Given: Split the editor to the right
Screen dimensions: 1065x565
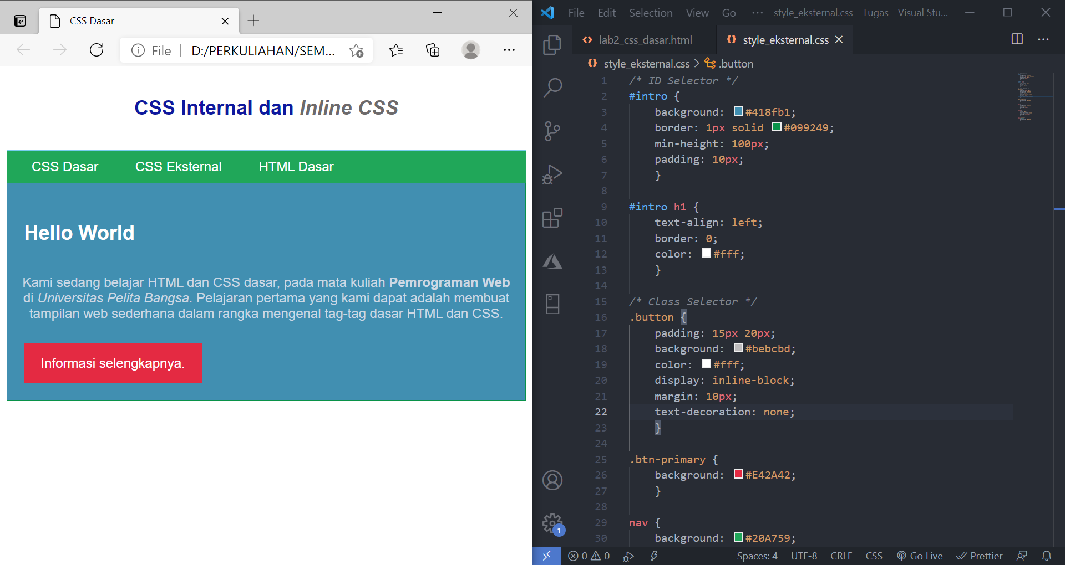Looking at the screenshot, I should coord(1017,39).
